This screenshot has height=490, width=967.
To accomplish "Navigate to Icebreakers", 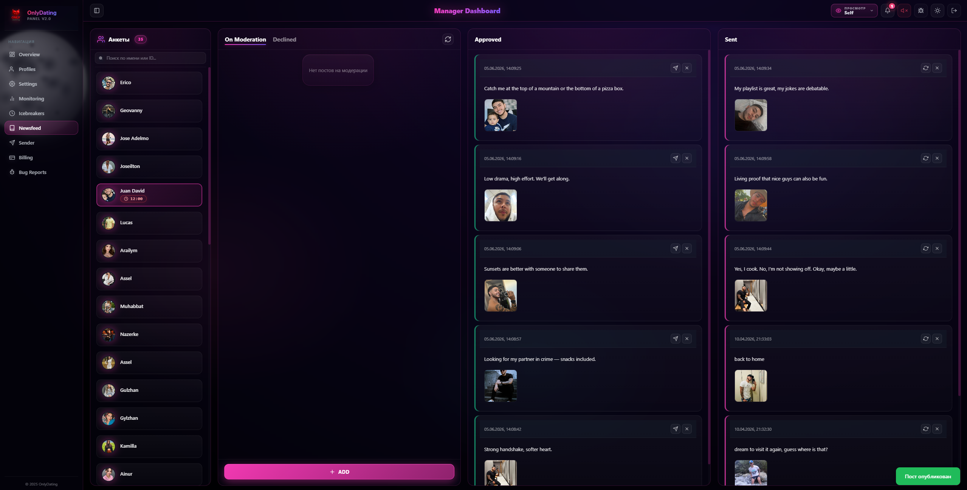I will [41, 113].
